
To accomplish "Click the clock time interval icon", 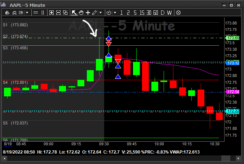I will pos(109,13).
